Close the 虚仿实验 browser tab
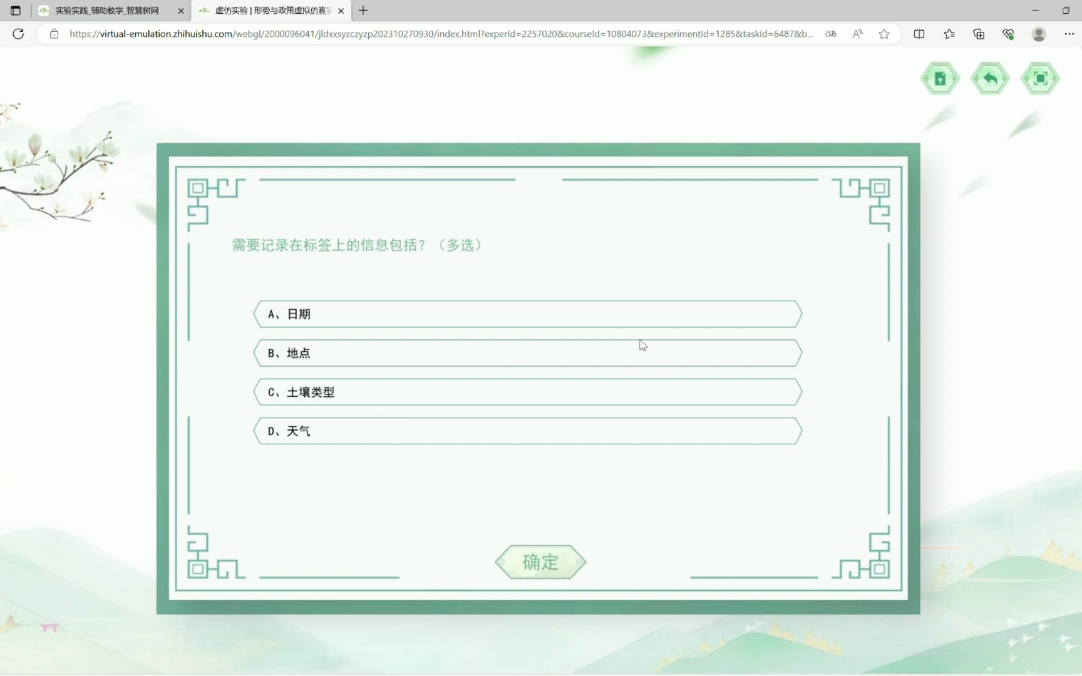The height and width of the screenshot is (676, 1082). click(x=341, y=11)
